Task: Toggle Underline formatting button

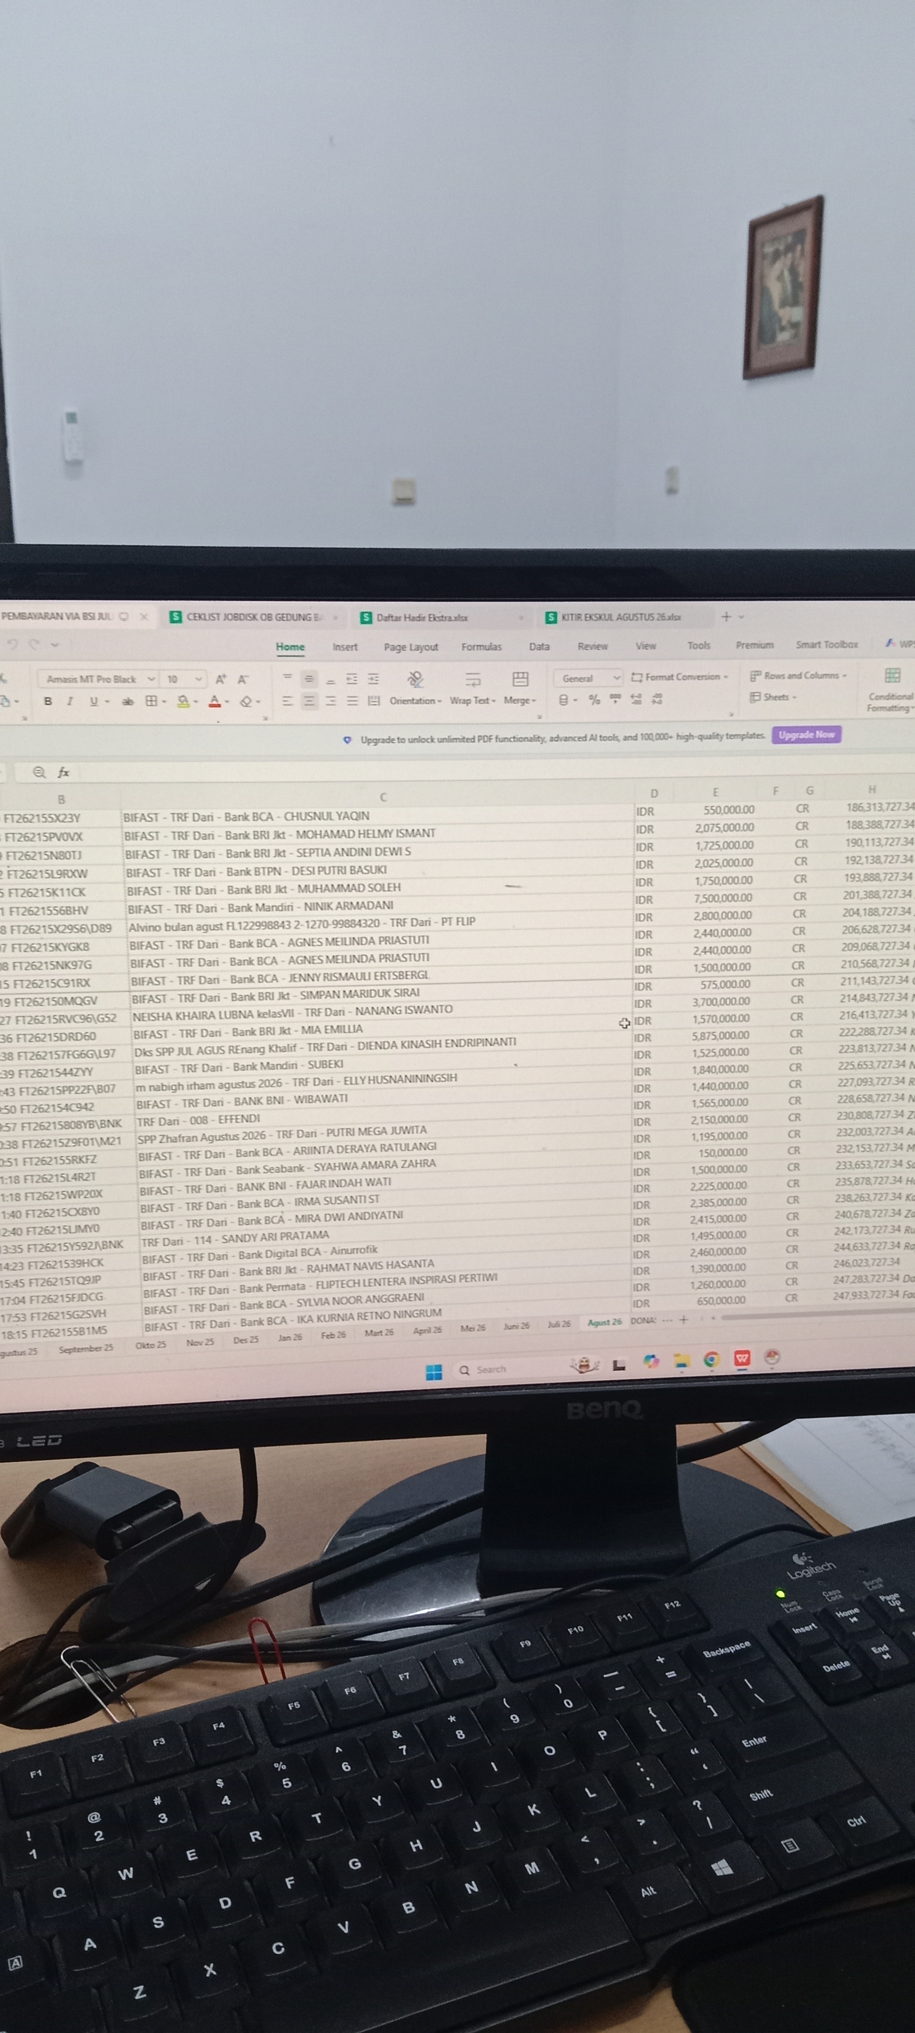Action: [94, 702]
